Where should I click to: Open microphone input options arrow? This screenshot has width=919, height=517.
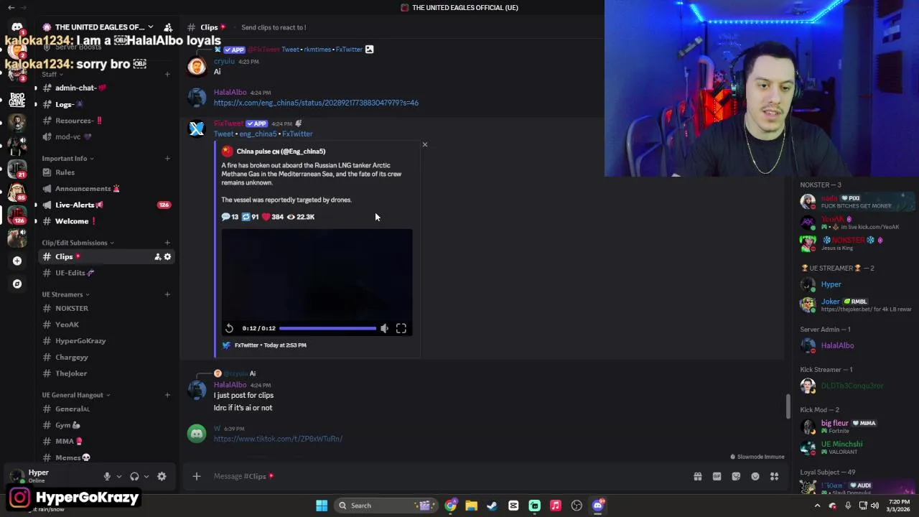118,476
